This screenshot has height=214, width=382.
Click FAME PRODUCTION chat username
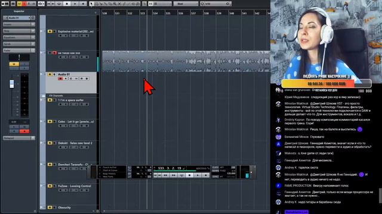point(298,185)
